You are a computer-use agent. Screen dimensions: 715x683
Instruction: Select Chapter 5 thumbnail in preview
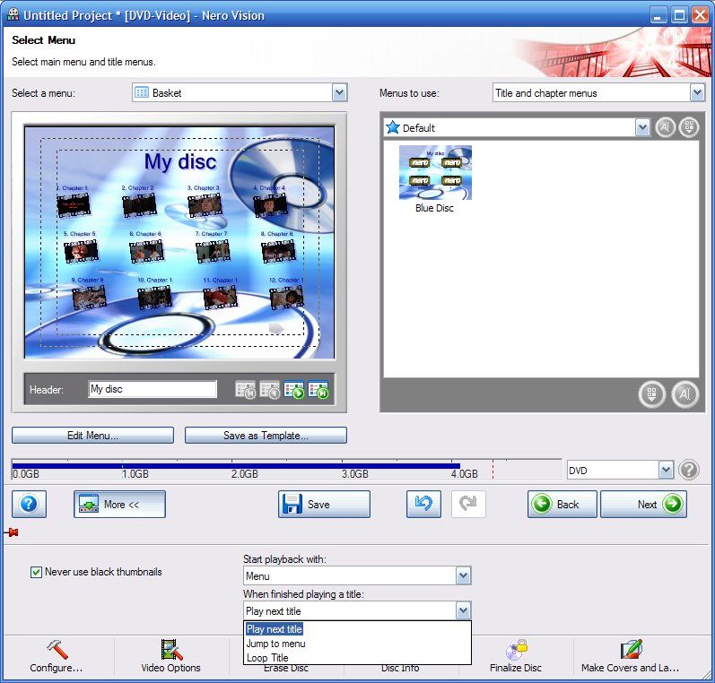pos(81,251)
